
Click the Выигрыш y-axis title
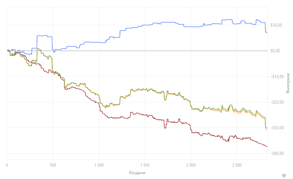288,82
